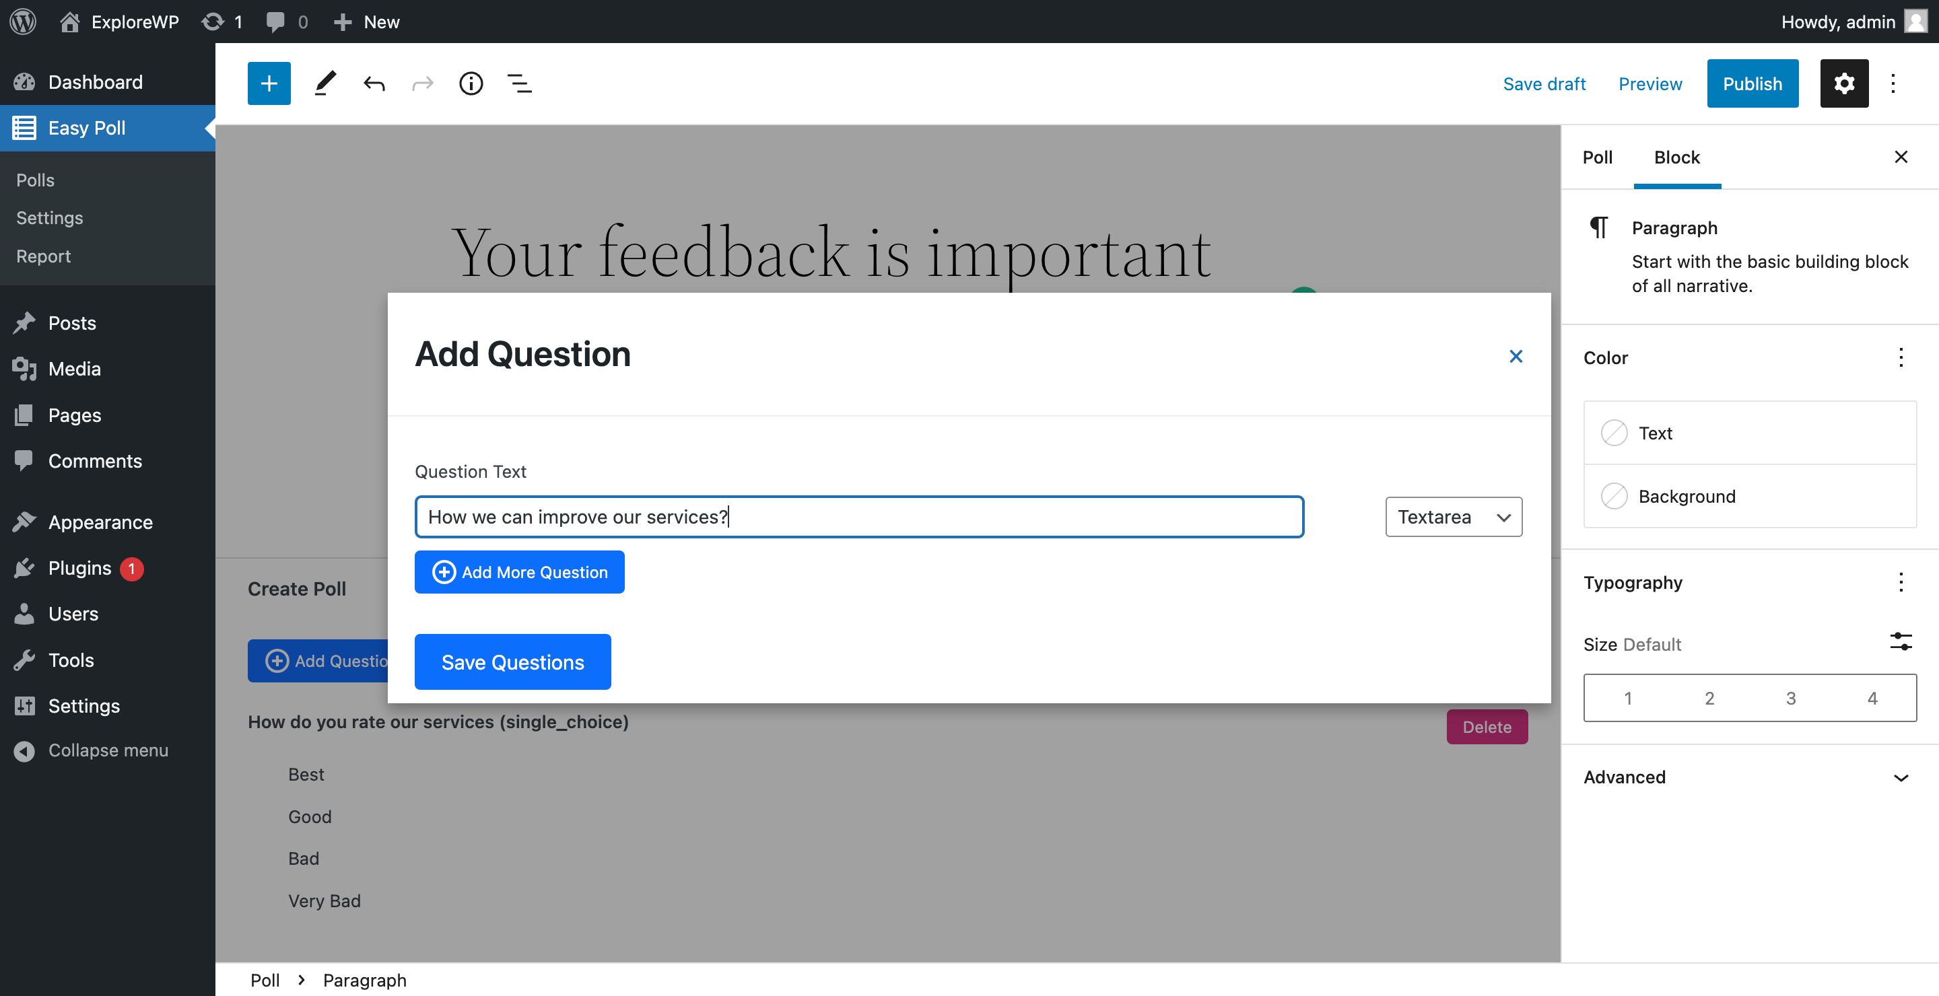Open the Color panel options menu
The height and width of the screenshot is (996, 1939).
pos(1901,357)
